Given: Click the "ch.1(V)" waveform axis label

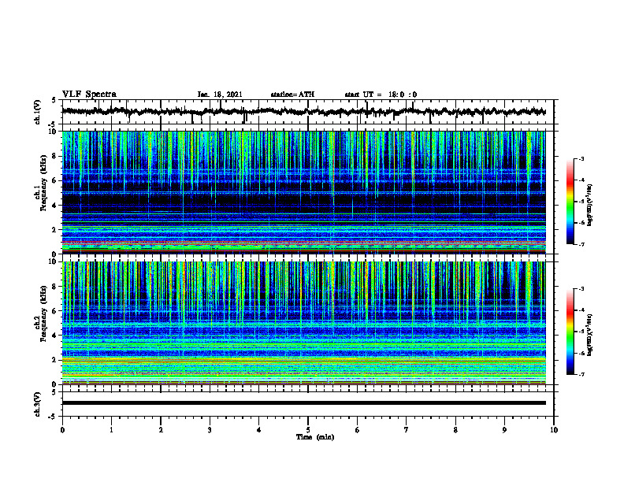Looking at the screenshot, I should (x=38, y=112).
